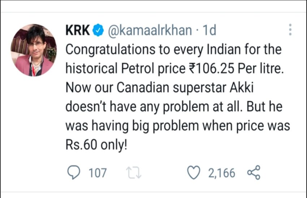Click the blue verified badge next to KRK

click(98, 31)
